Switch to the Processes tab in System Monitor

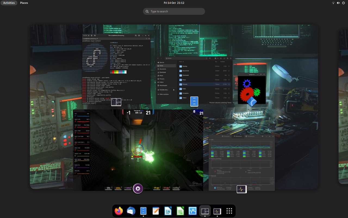[x=226, y=136]
